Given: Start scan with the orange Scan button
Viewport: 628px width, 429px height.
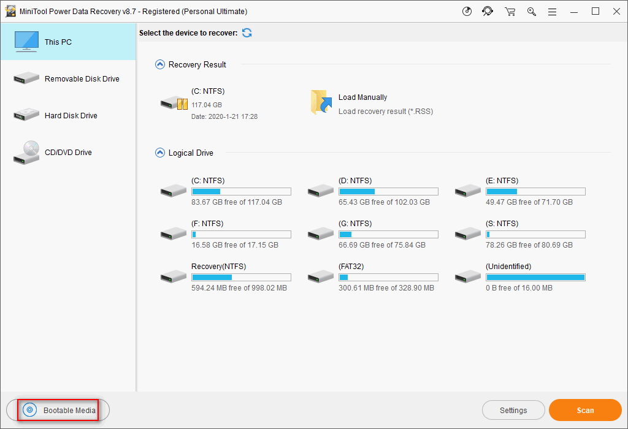Looking at the screenshot, I should 585,410.
